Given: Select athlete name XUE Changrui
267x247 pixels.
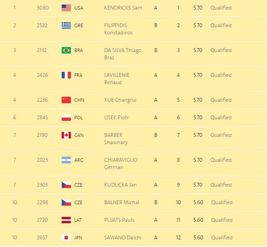Looking at the screenshot, I should click(x=120, y=100).
